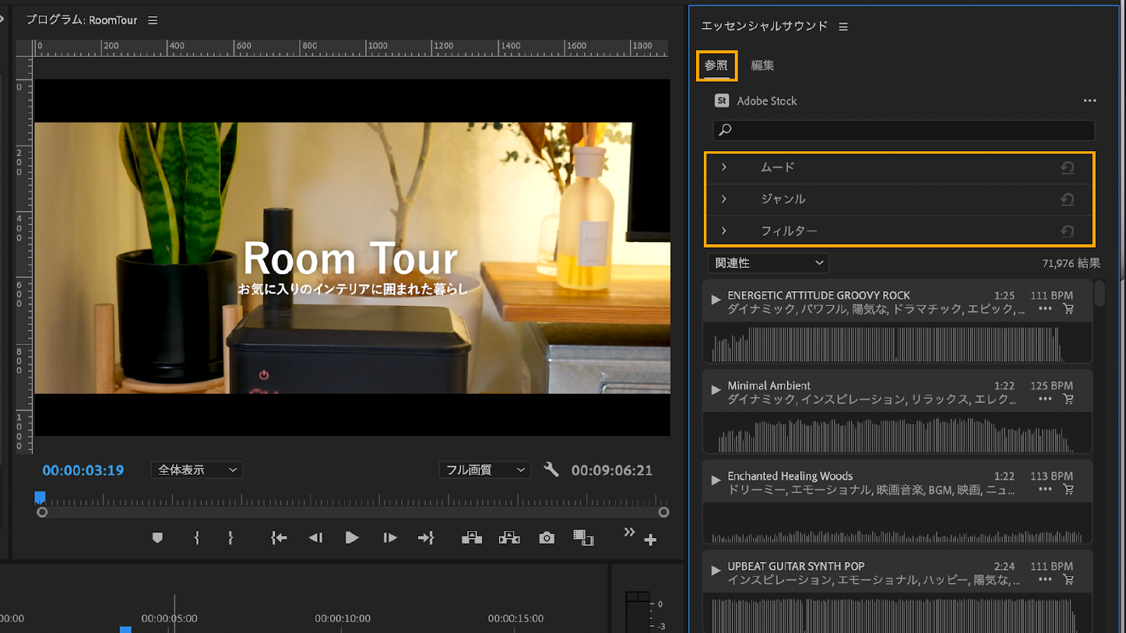Click the Lift button
This screenshot has height=633, width=1126.
pyautogui.click(x=472, y=538)
